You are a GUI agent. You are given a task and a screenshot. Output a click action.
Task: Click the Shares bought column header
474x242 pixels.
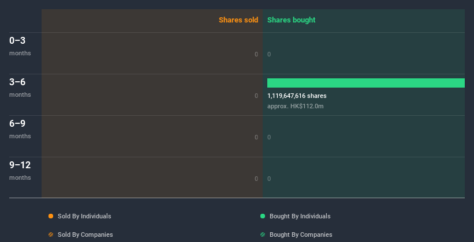point(292,20)
